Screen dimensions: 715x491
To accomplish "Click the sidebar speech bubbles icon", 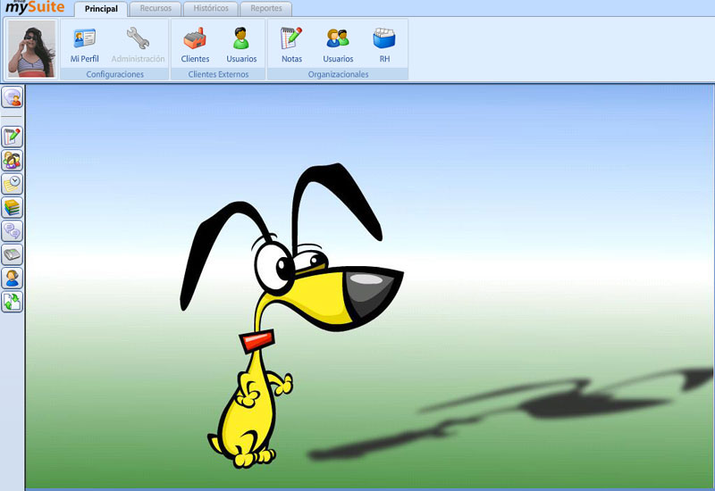I will pos(13,231).
